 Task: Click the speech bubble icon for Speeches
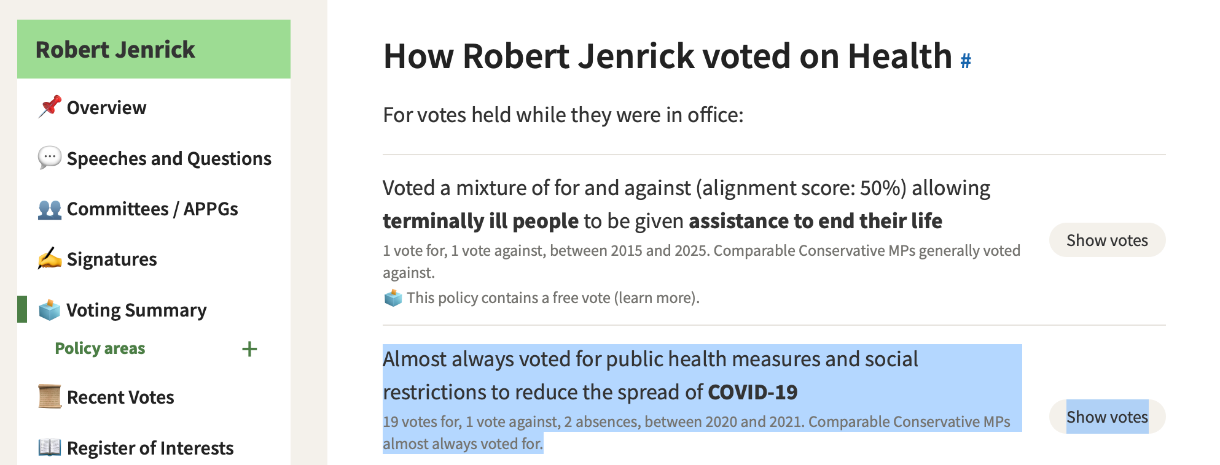coord(50,158)
